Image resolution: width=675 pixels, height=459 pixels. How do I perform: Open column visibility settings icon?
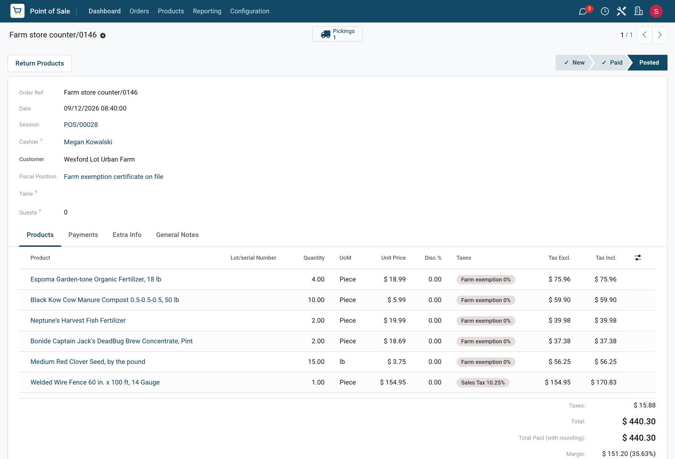pos(638,258)
